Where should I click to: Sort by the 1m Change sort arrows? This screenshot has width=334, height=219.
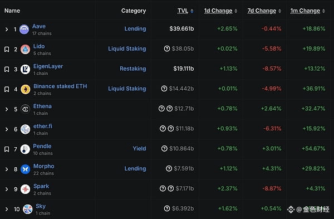323,11
